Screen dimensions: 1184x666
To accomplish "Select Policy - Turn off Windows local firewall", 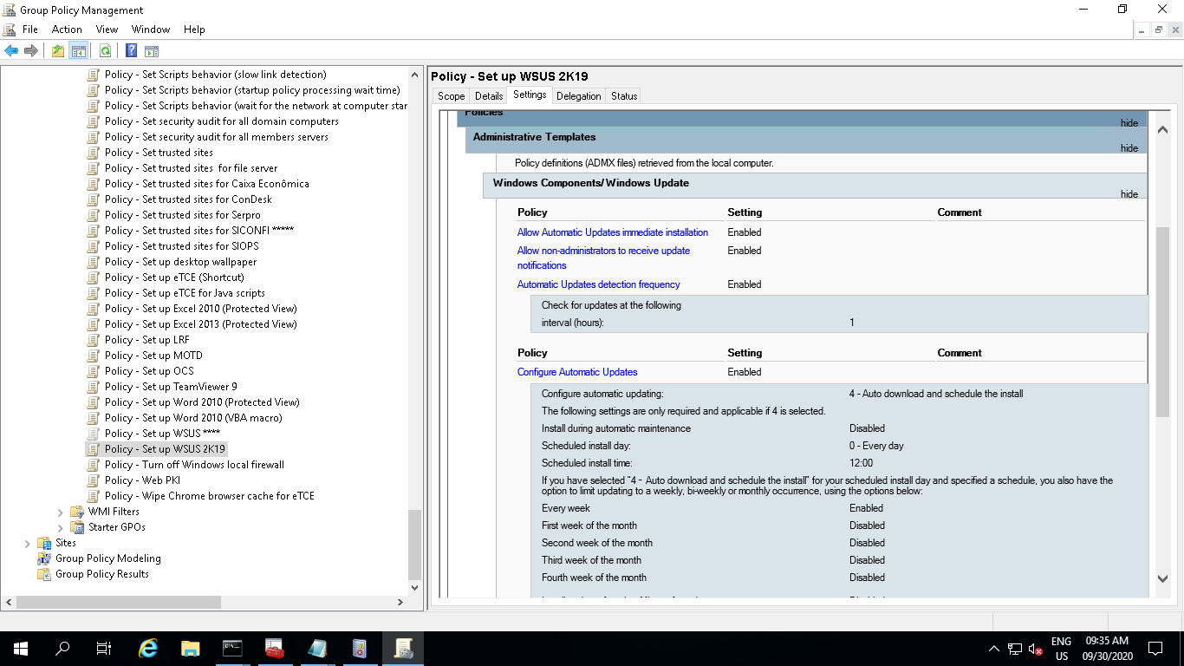I will click(194, 465).
